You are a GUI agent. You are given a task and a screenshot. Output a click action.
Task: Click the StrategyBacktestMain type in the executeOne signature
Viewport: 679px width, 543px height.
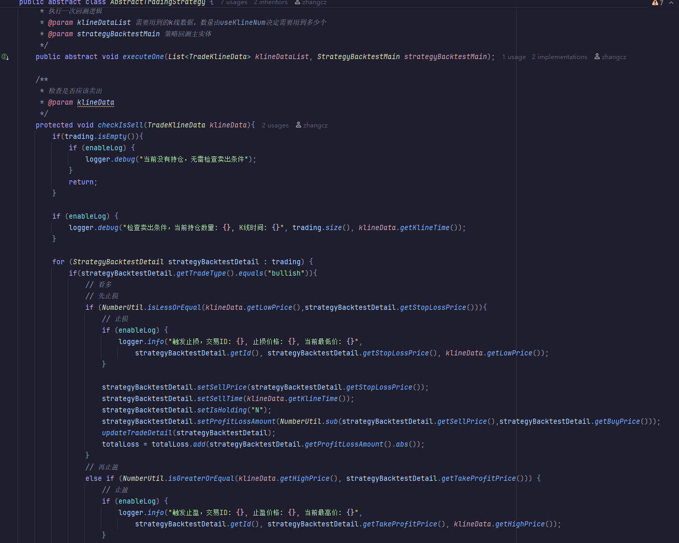click(359, 57)
